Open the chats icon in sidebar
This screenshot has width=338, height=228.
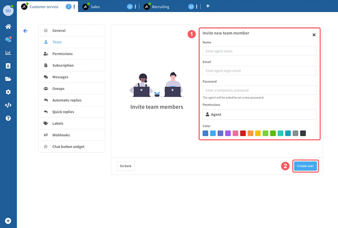coord(8,40)
